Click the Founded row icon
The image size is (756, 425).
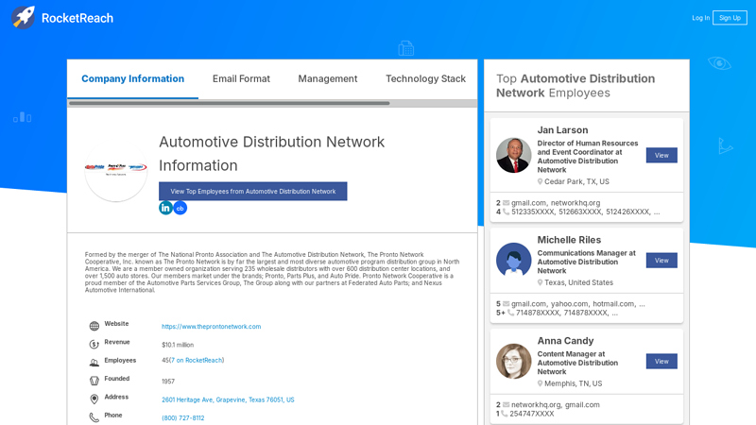[x=94, y=381]
